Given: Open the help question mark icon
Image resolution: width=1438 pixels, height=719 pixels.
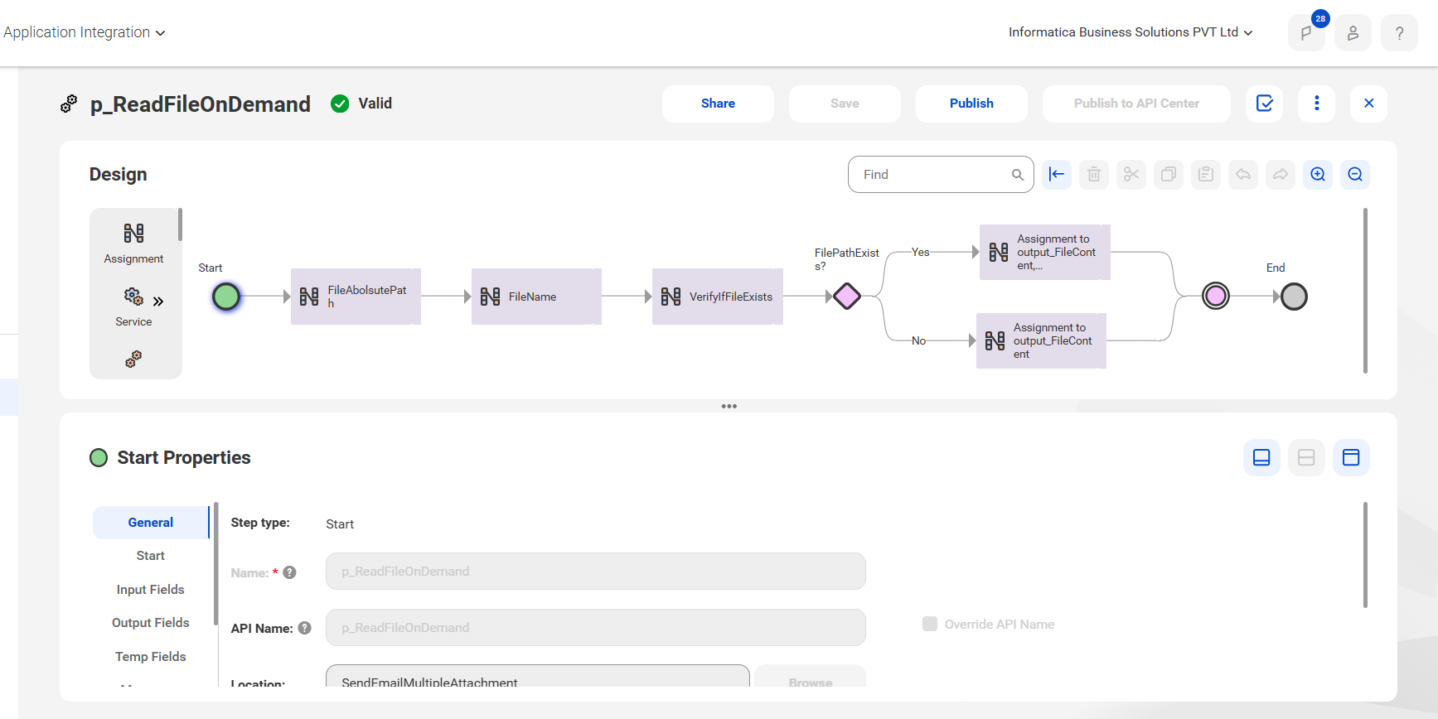Looking at the screenshot, I should pos(1399,33).
